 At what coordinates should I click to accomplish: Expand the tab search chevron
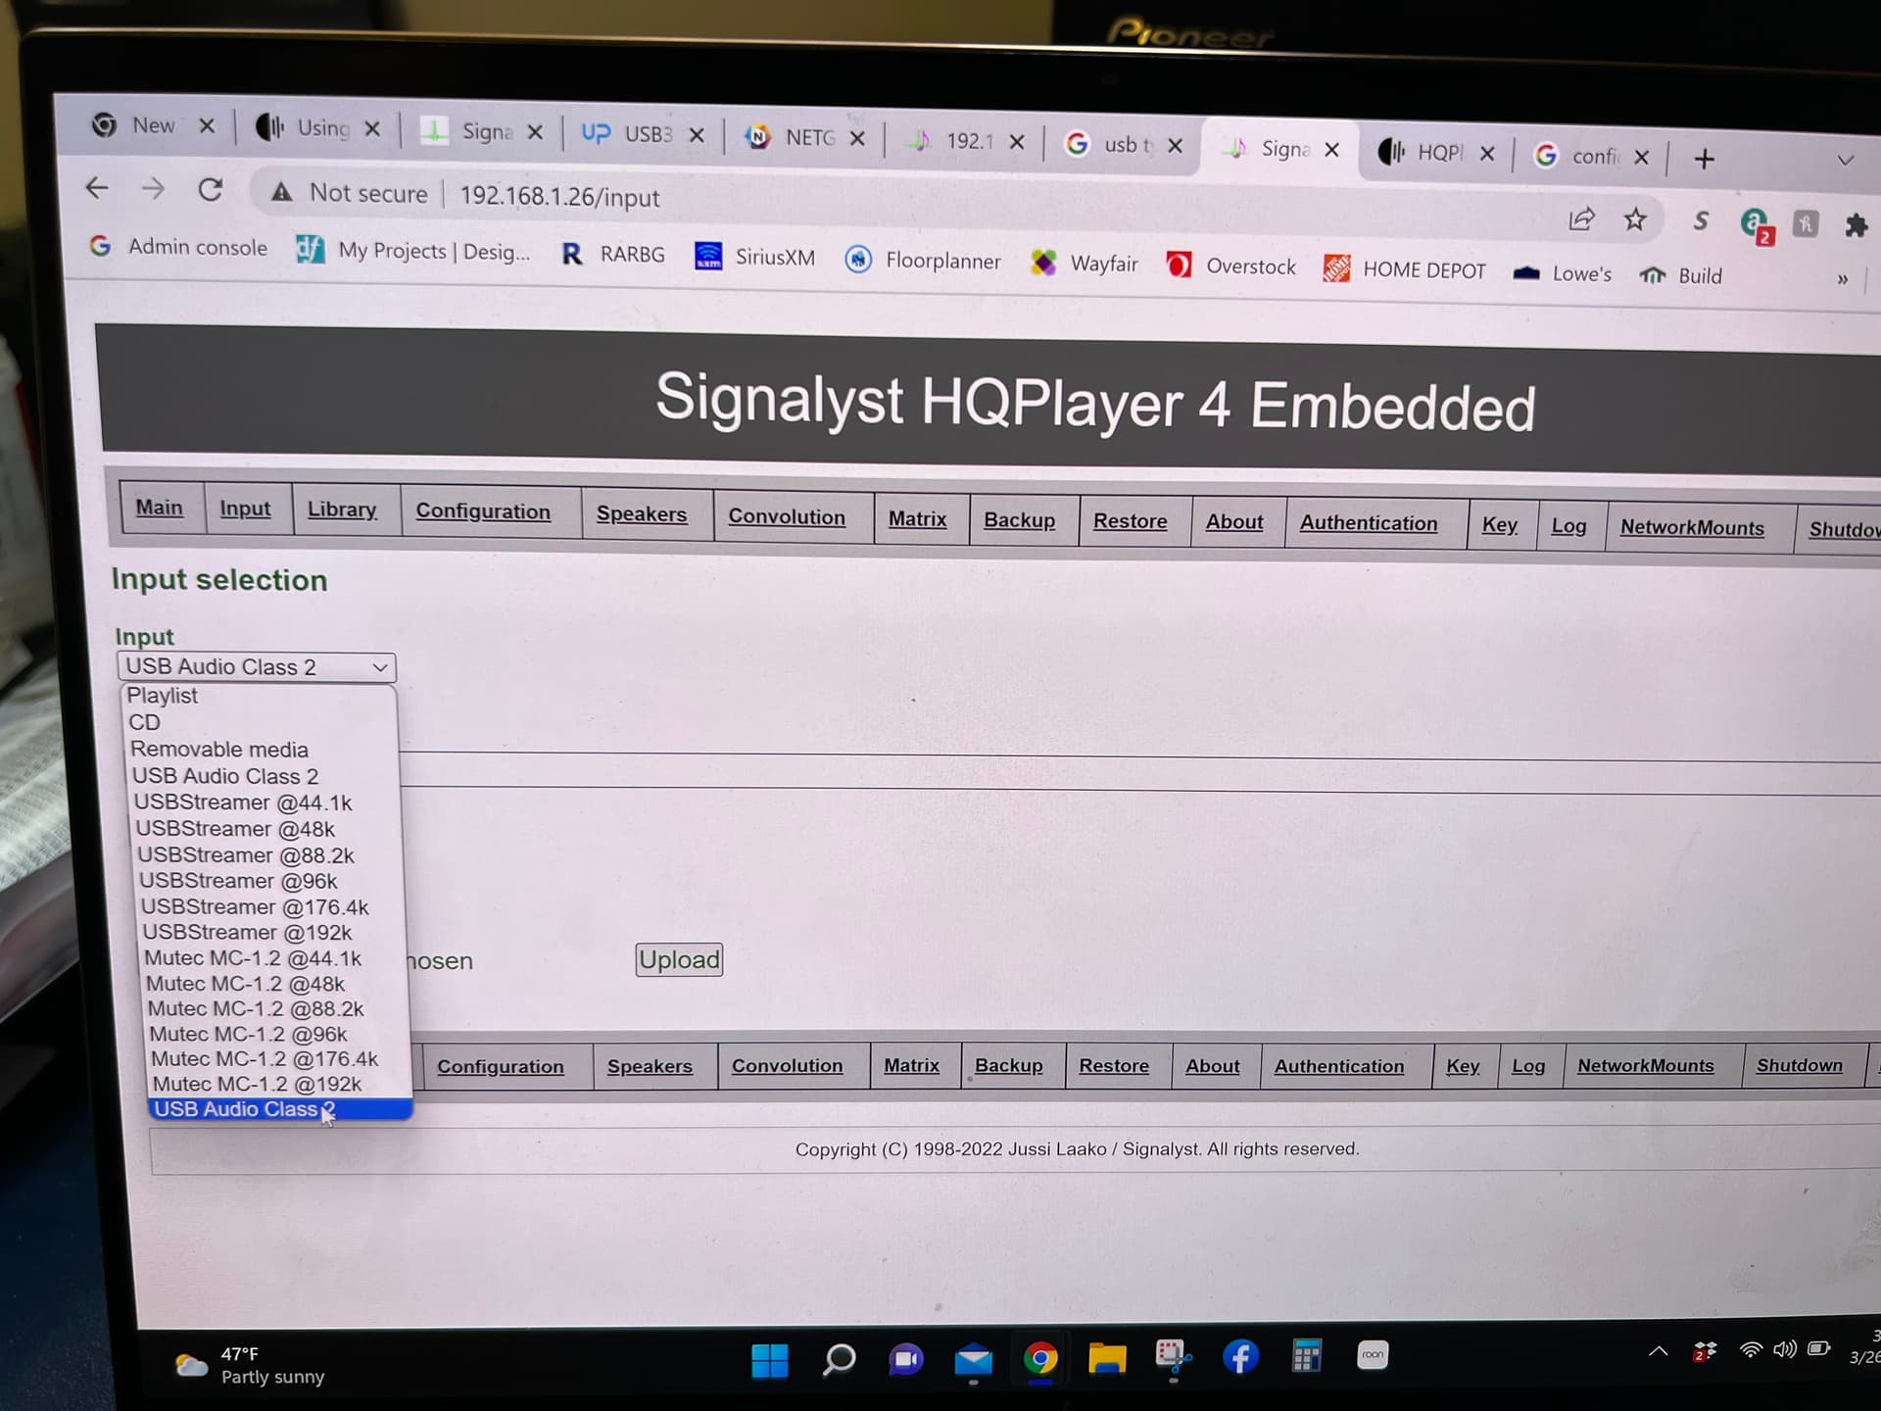[x=1846, y=160]
